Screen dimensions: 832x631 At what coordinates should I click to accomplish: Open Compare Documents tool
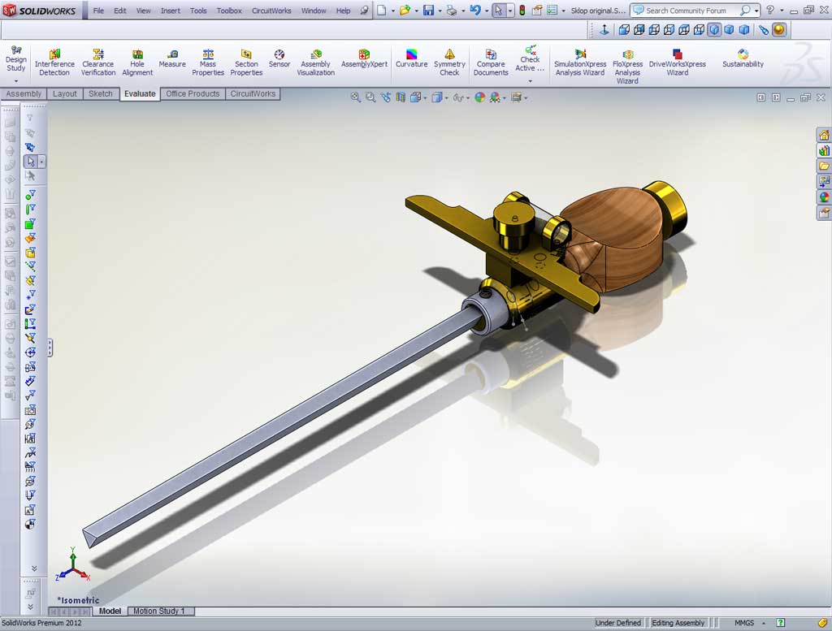(x=491, y=63)
